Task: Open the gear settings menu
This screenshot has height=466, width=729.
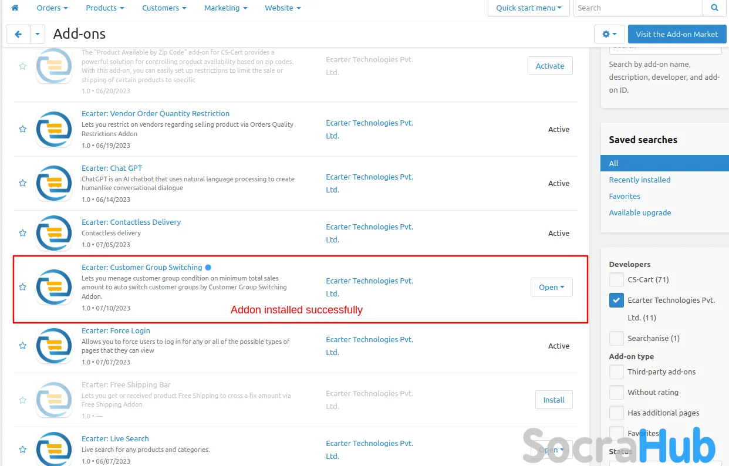Action: (x=609, y=34)
